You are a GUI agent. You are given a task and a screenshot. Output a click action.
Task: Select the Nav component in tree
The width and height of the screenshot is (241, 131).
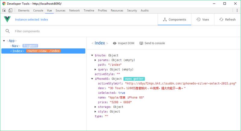pos(15,46)
